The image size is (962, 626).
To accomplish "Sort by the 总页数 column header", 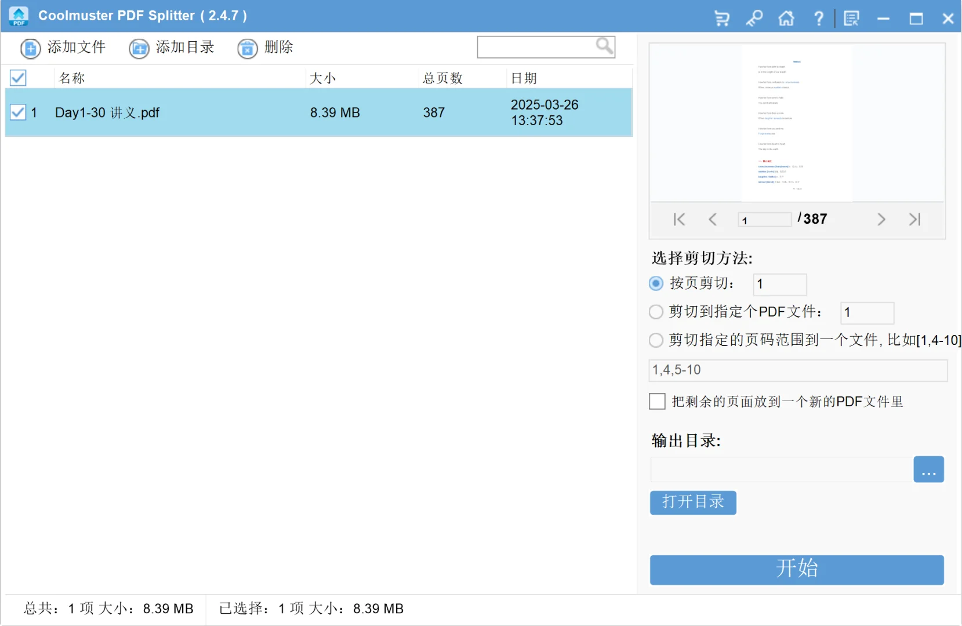I will coord(443,78).
